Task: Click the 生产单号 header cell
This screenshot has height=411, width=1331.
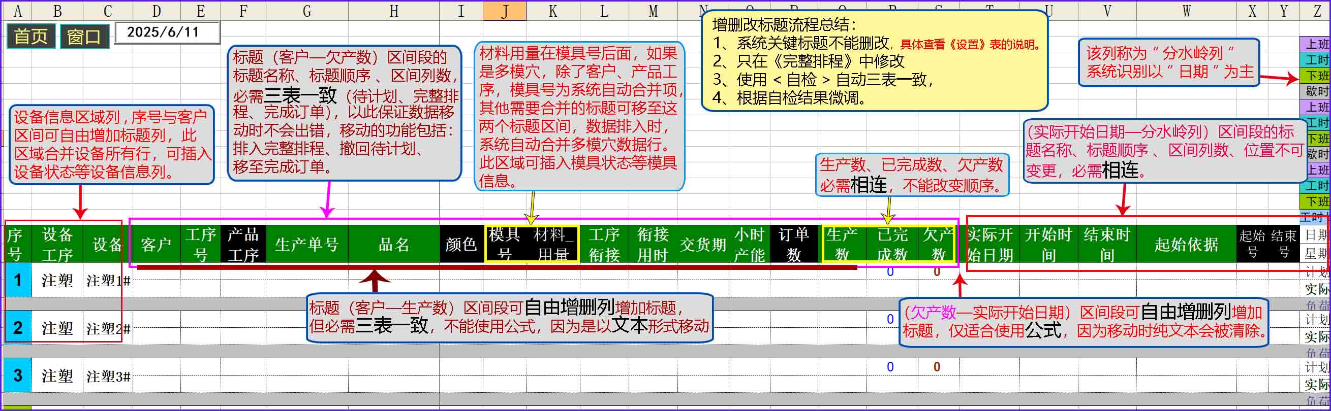Action: pyautogui.click(x=307, y=245)
